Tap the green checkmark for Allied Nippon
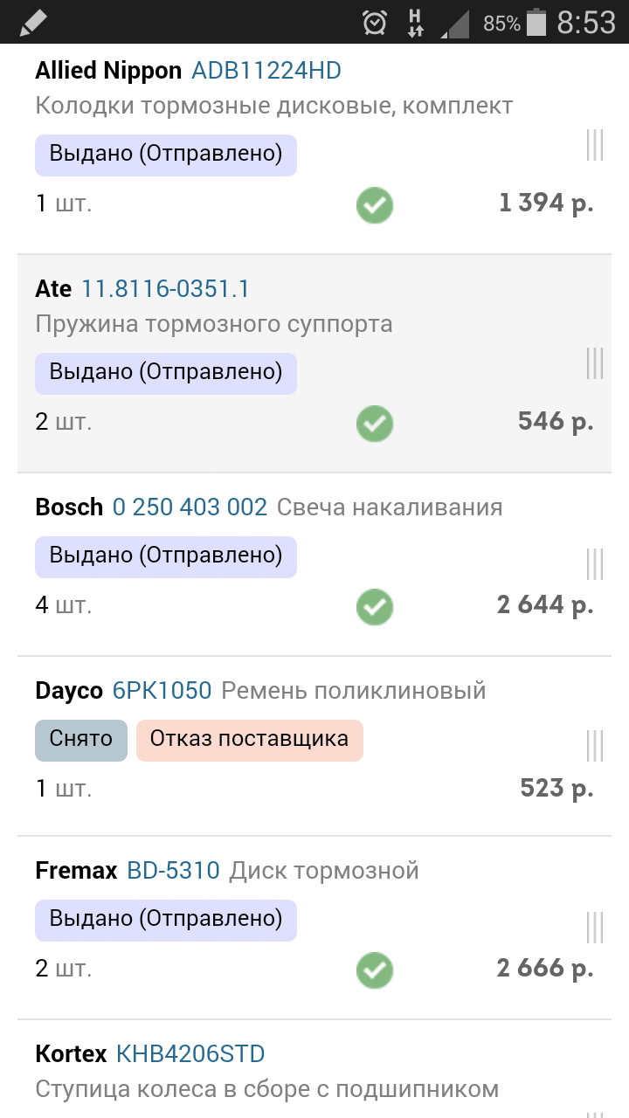This screenshot has height=1118, width=629. tap(375, 206)
